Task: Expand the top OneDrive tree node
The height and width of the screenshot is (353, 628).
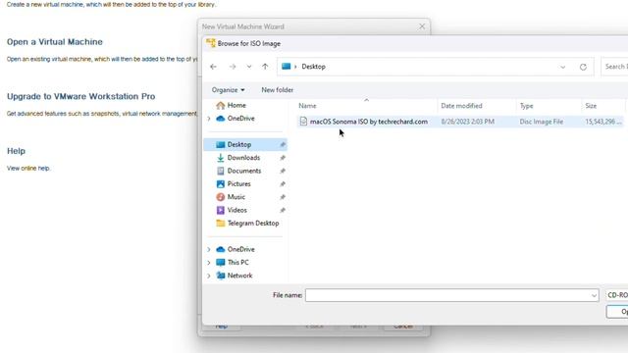Action: pos(209,119)
